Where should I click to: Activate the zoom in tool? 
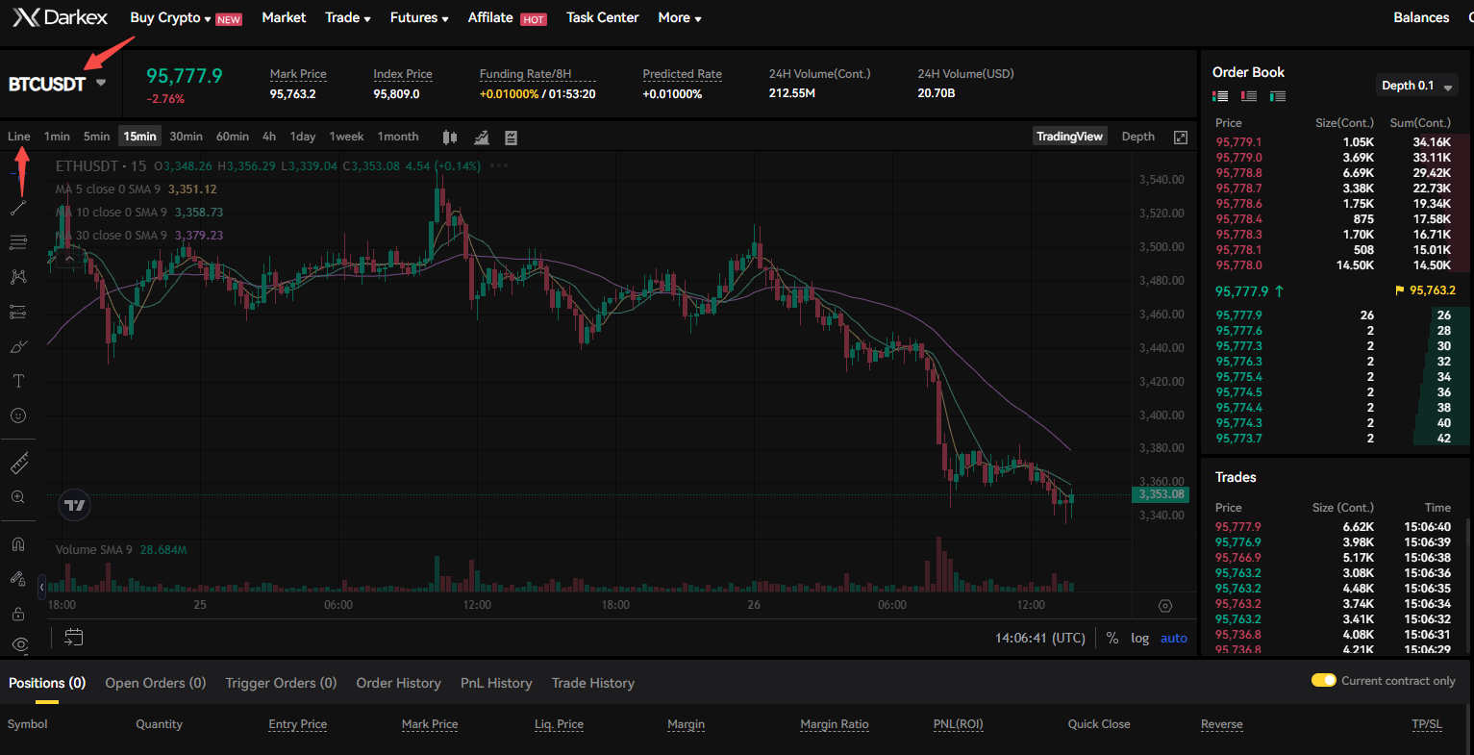coord(18,497)
